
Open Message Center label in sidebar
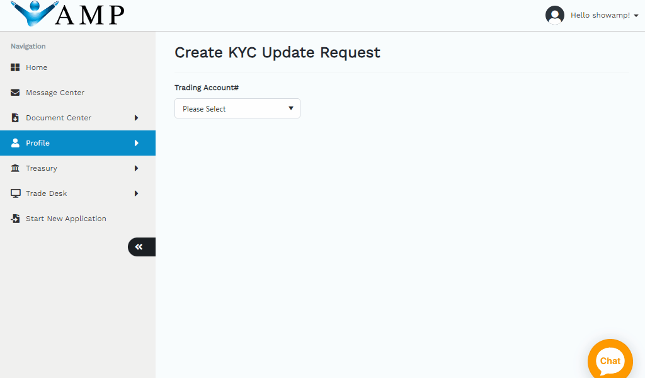[55, 93]
